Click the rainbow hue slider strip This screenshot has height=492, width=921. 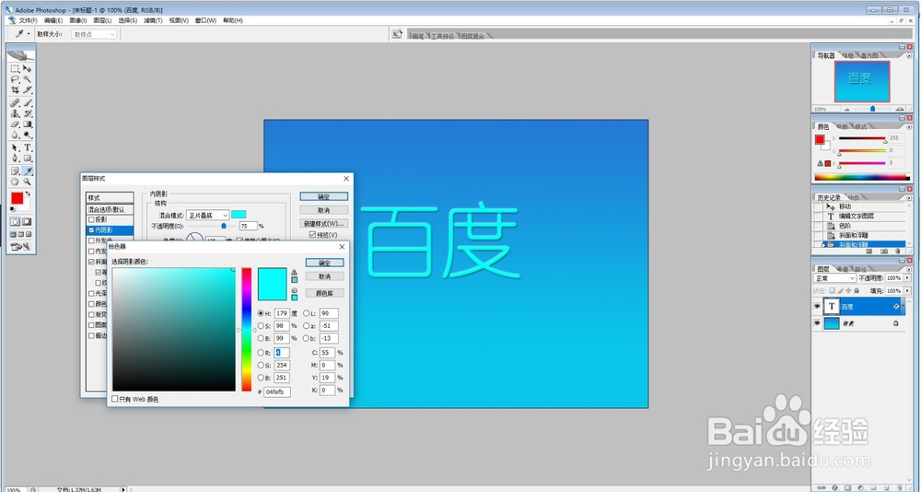(247, 329)
